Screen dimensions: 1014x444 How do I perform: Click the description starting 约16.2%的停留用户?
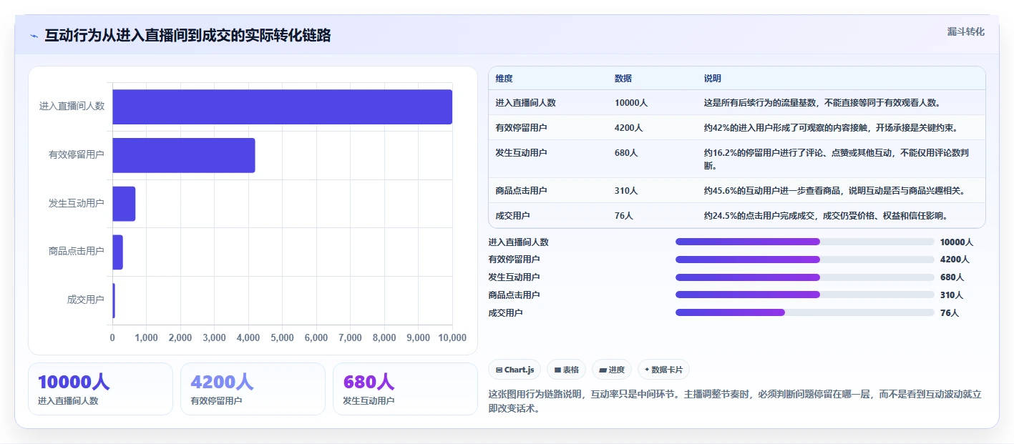tap(837, 159)
